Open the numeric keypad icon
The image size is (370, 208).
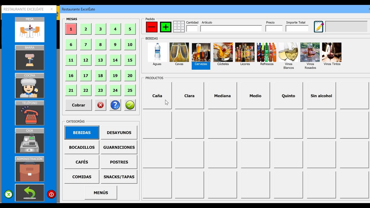[179, 27]
